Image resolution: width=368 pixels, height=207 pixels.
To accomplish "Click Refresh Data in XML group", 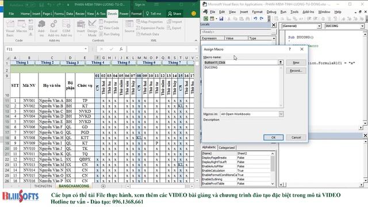I will click(x=148, y=34).
